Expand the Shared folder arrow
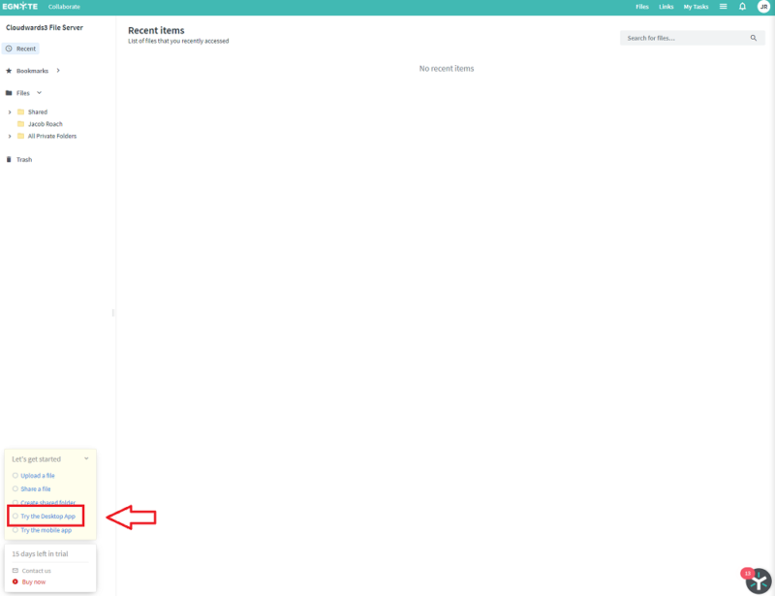 point(10,112)
